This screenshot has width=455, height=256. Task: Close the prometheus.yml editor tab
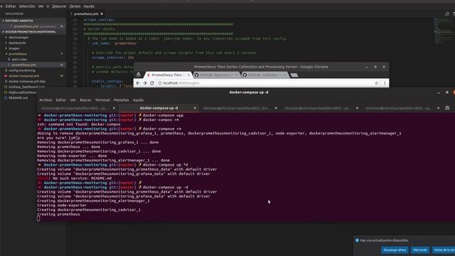(102, 14)
